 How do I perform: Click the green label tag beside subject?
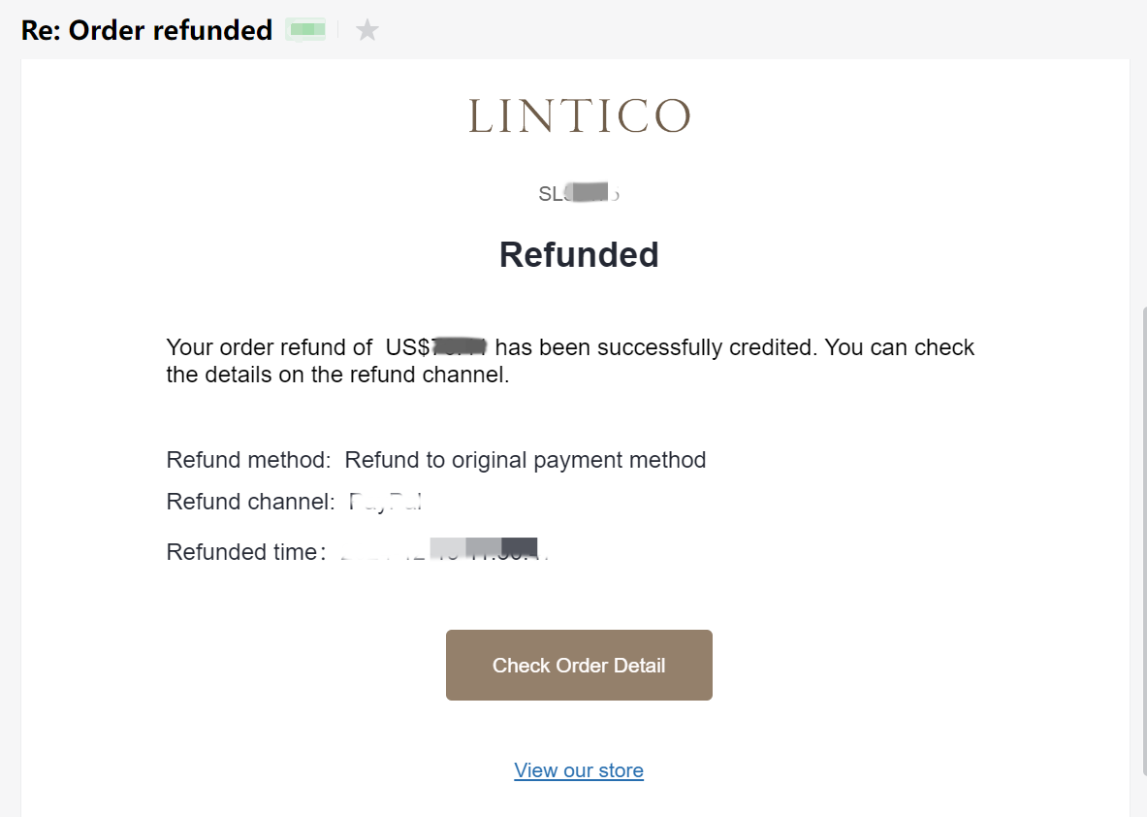(x=307, y=30)
